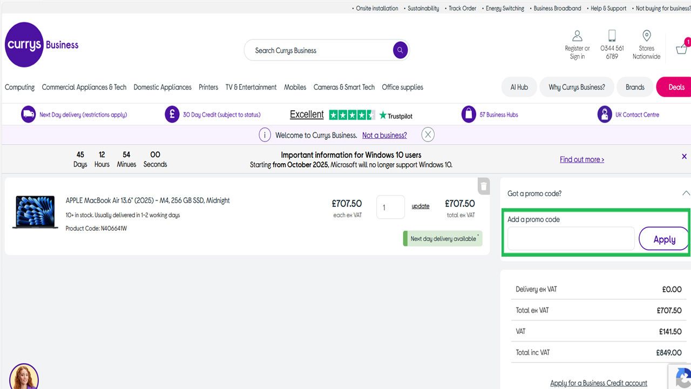Click the Not a business? link
Image resolution: width=691 pixels, height=389 pixels.
(x=384, y=135)
